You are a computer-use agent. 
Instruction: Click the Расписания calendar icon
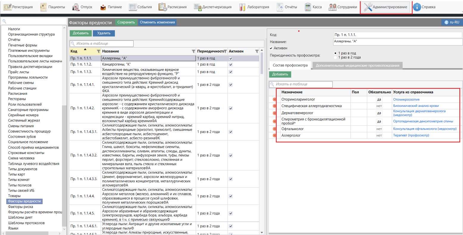pyautogui.click(x=163, y=7)
